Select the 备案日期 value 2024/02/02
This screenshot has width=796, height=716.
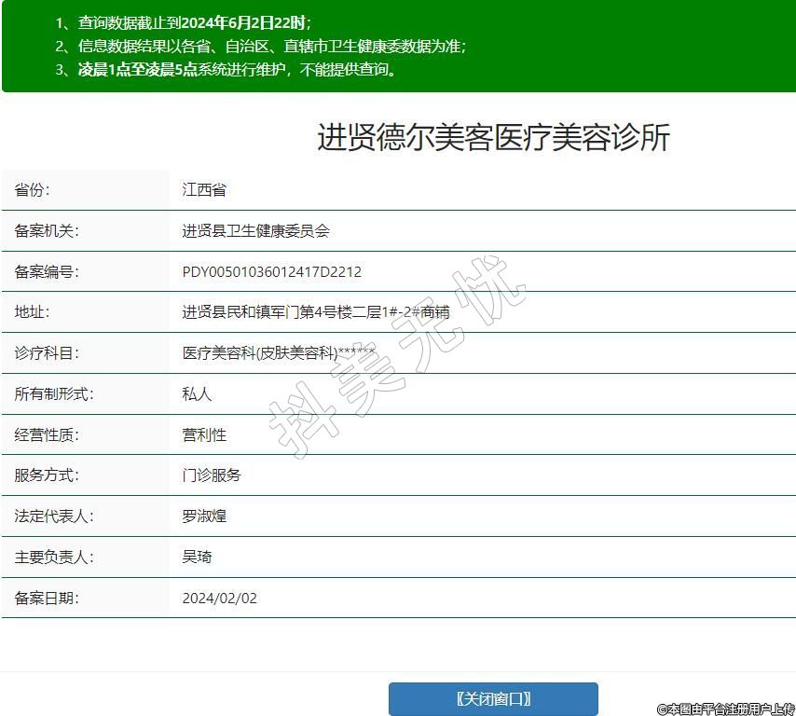click(219, 598)
